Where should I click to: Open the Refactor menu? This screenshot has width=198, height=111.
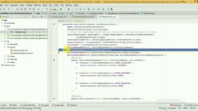click(x=38, y=5)
